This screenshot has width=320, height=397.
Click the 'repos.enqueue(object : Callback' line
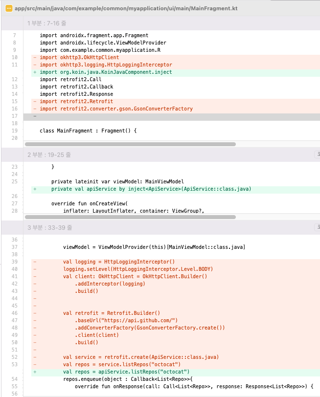[x=128, y=379]
